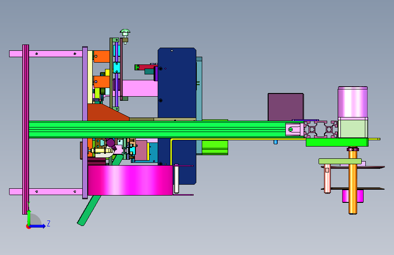Select the cream yellow backing plate
Image resolution: width=394 pixels, height=255 pixels.
click(90, 77)
